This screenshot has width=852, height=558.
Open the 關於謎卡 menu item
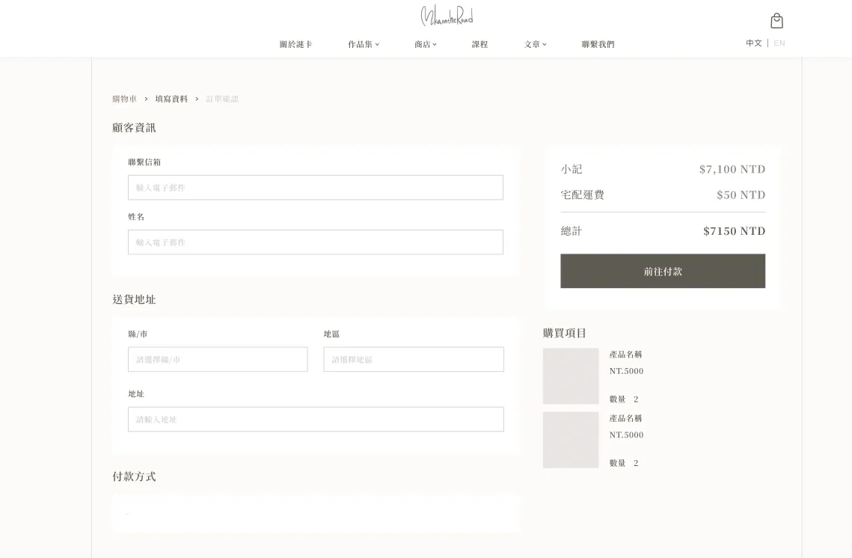pos(295,45)
